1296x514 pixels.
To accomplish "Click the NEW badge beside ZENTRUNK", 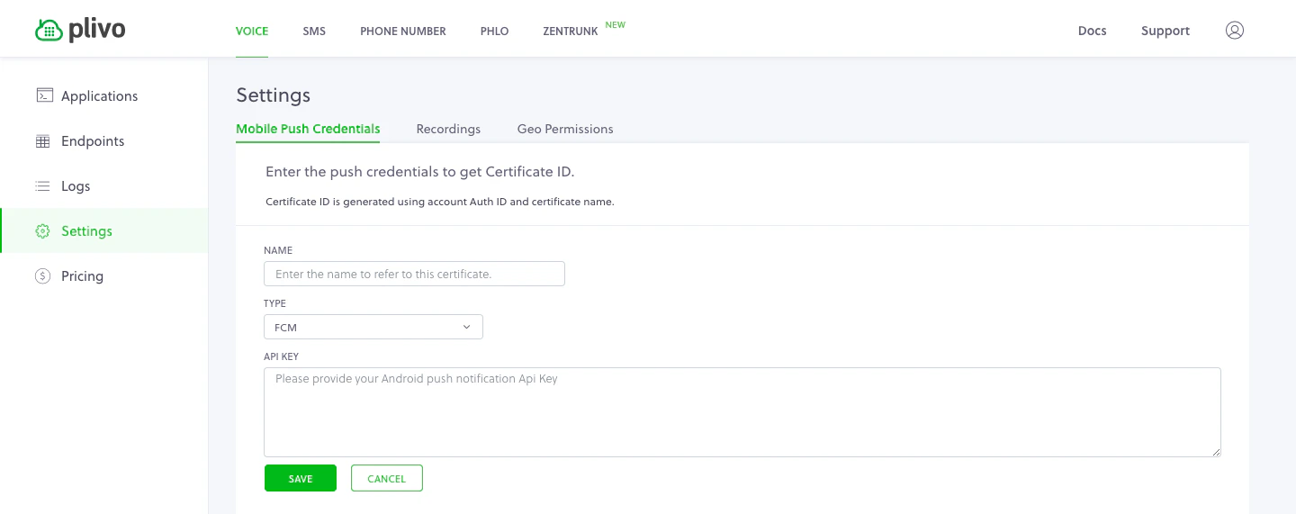I will tap(616, 24).
